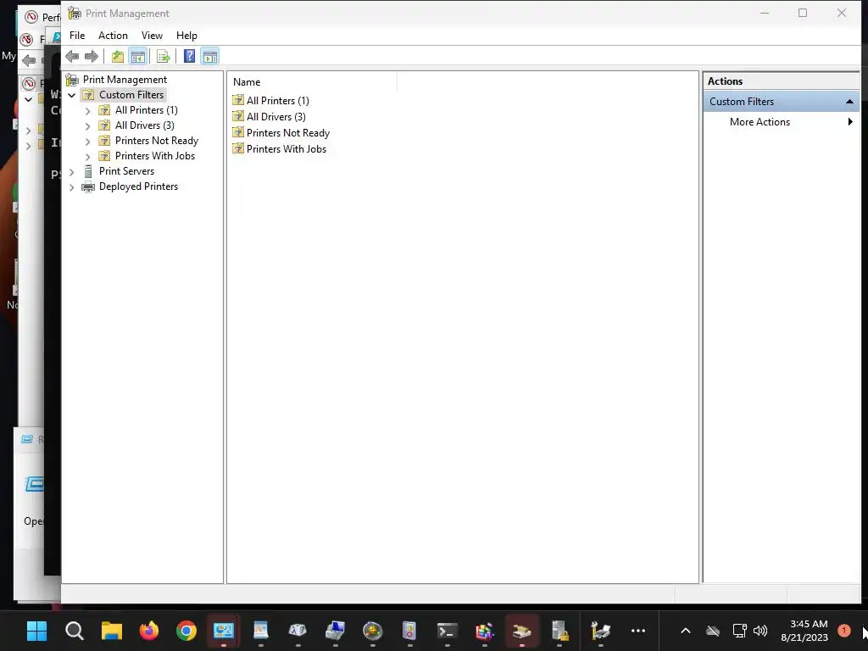Show taskbar overflow apps (three dots)
Image resolution: width=868 pixels, height=651 pixels.
(x=638, y=631)
